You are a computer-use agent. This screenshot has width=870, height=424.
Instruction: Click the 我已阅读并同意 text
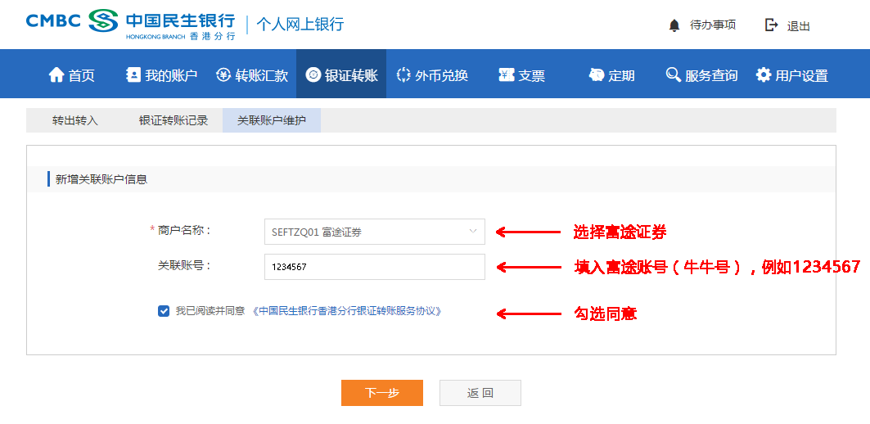210,311
